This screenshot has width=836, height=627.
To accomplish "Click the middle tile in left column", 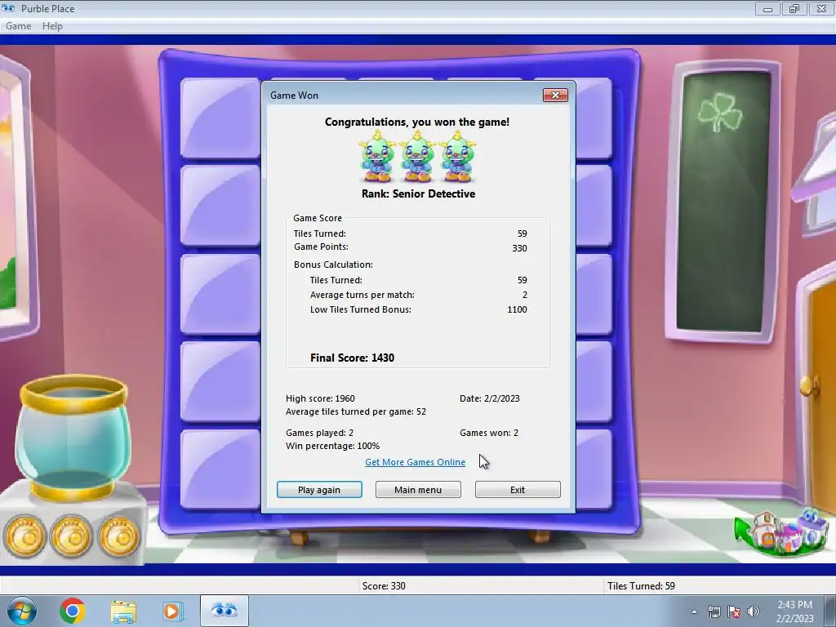I will 220,294.
